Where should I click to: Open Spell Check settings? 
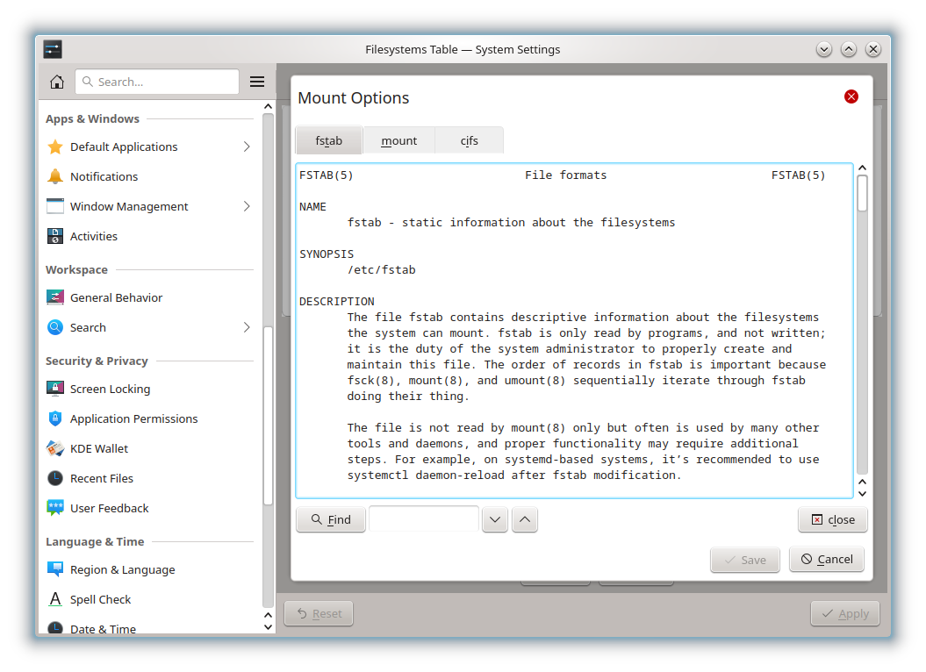pyautogui.click(x=149, y=599)
